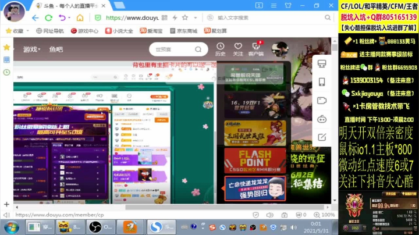Screen dimensions: 419x235
Task: Open the sidebar clock history icon
Action: pyautogui.click(x=6, y=72)
